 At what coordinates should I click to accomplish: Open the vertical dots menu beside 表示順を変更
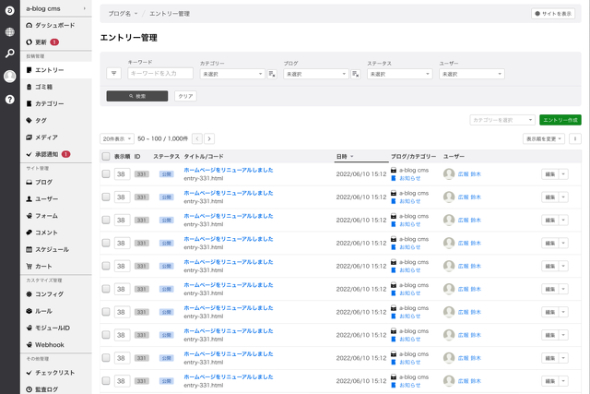point(575,138)
